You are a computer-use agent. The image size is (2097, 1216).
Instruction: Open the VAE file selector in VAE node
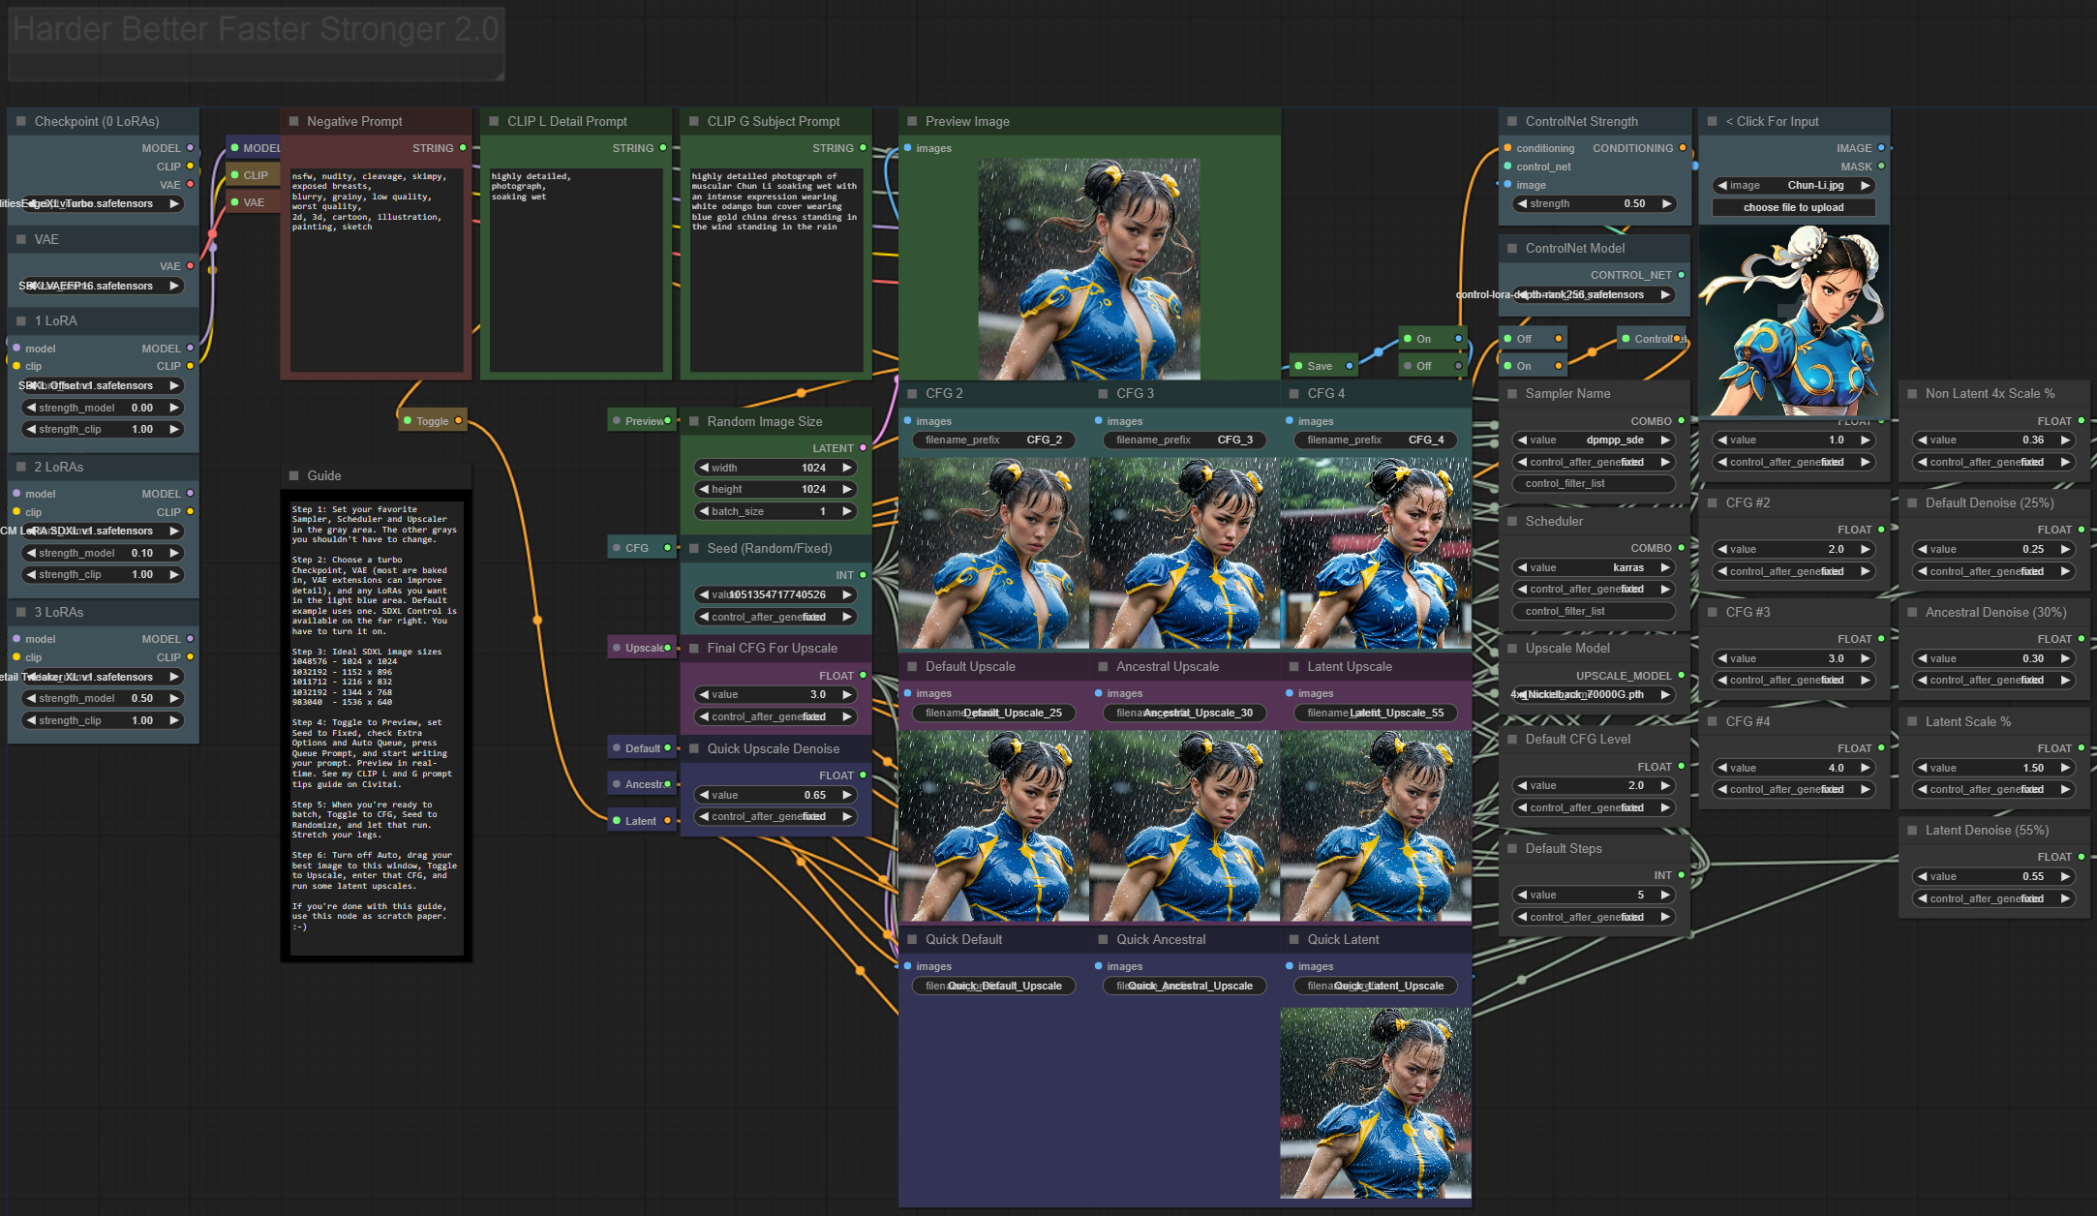(x=101, y=287)
